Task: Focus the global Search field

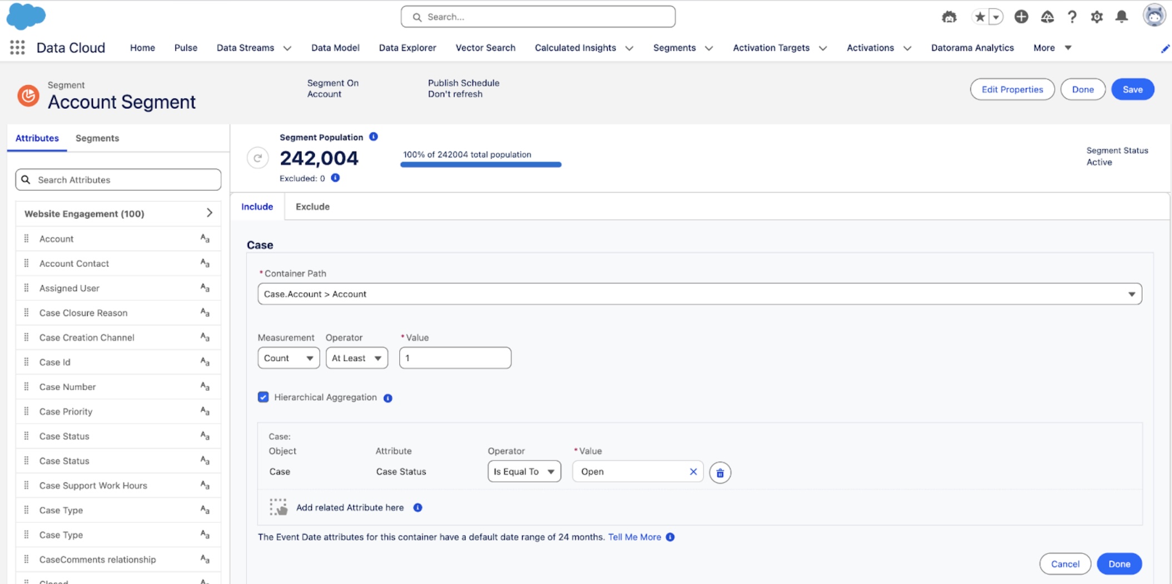Action: [538, 17]
